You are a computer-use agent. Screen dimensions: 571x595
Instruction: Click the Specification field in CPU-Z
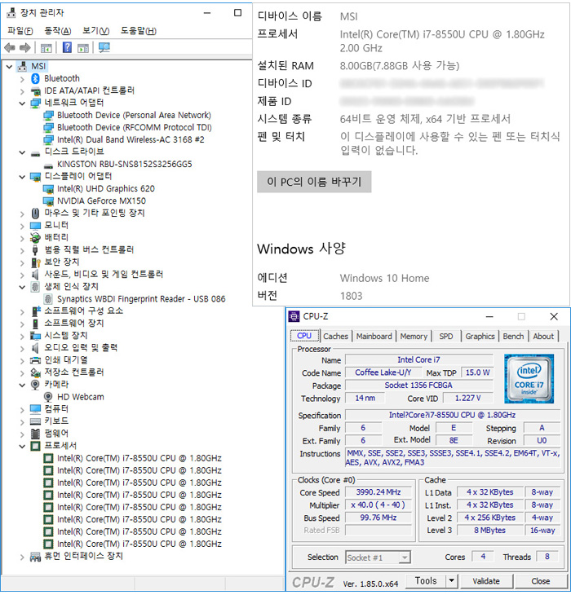click(452, 415)
